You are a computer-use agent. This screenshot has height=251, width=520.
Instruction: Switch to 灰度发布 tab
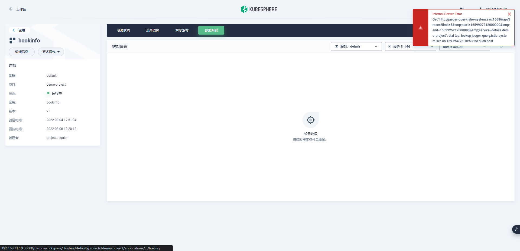[x=182, y=30]
